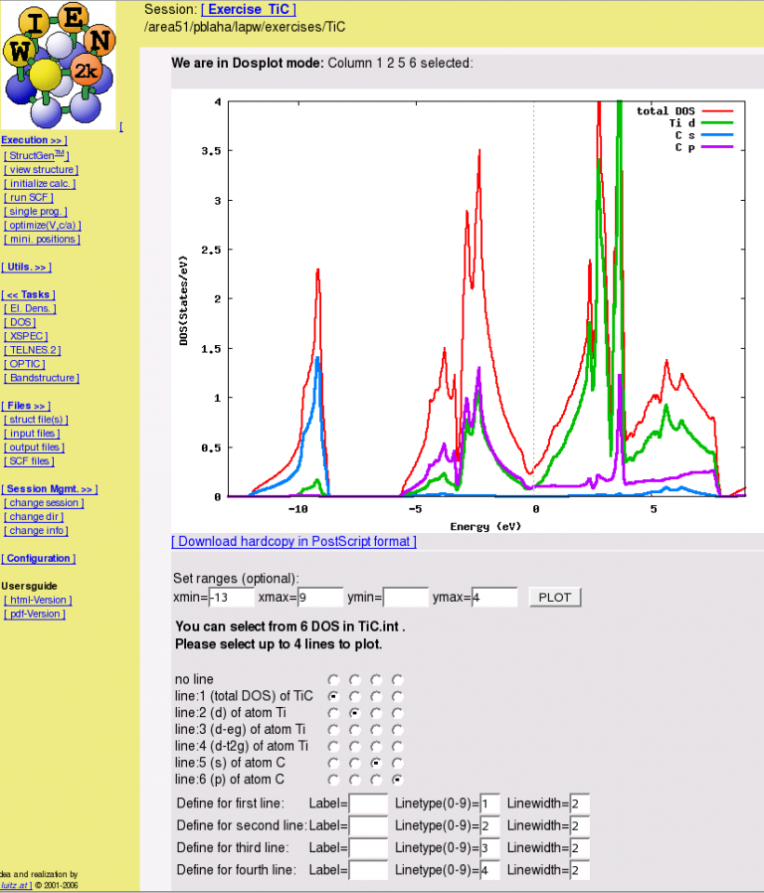
Task: Expand the Utils menu section
Action: pyautogui.click(x=26, y=268)
